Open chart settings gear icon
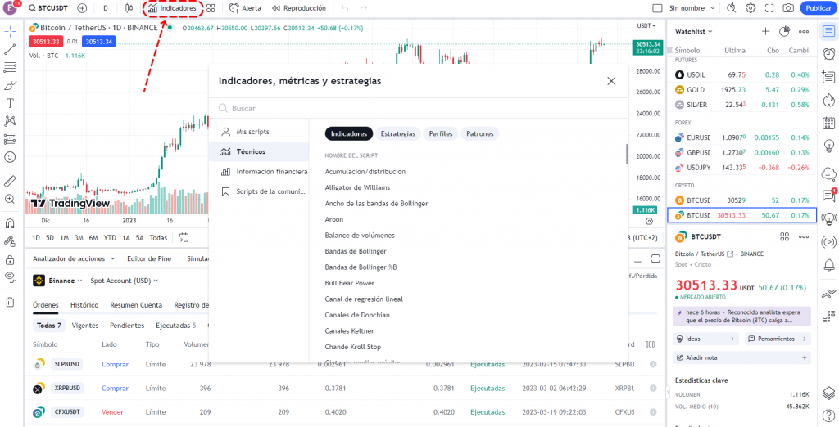This screenshot has height=427, width=839. pos(751,8)
